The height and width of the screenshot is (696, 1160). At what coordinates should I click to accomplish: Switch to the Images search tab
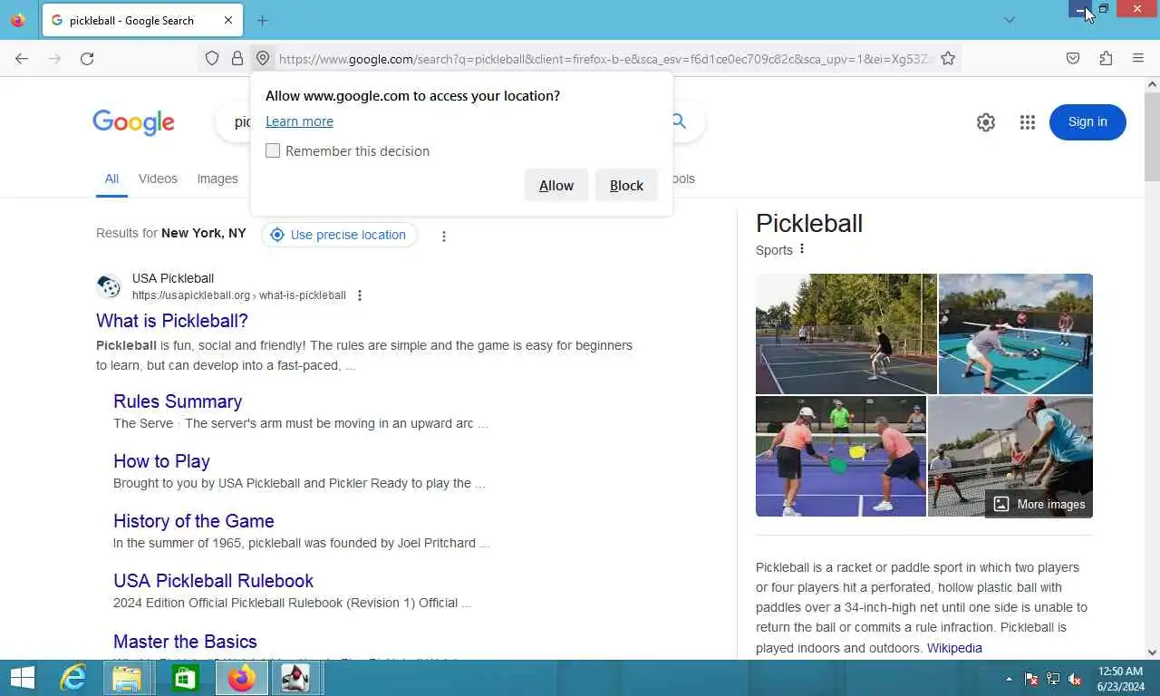[217, 179]
